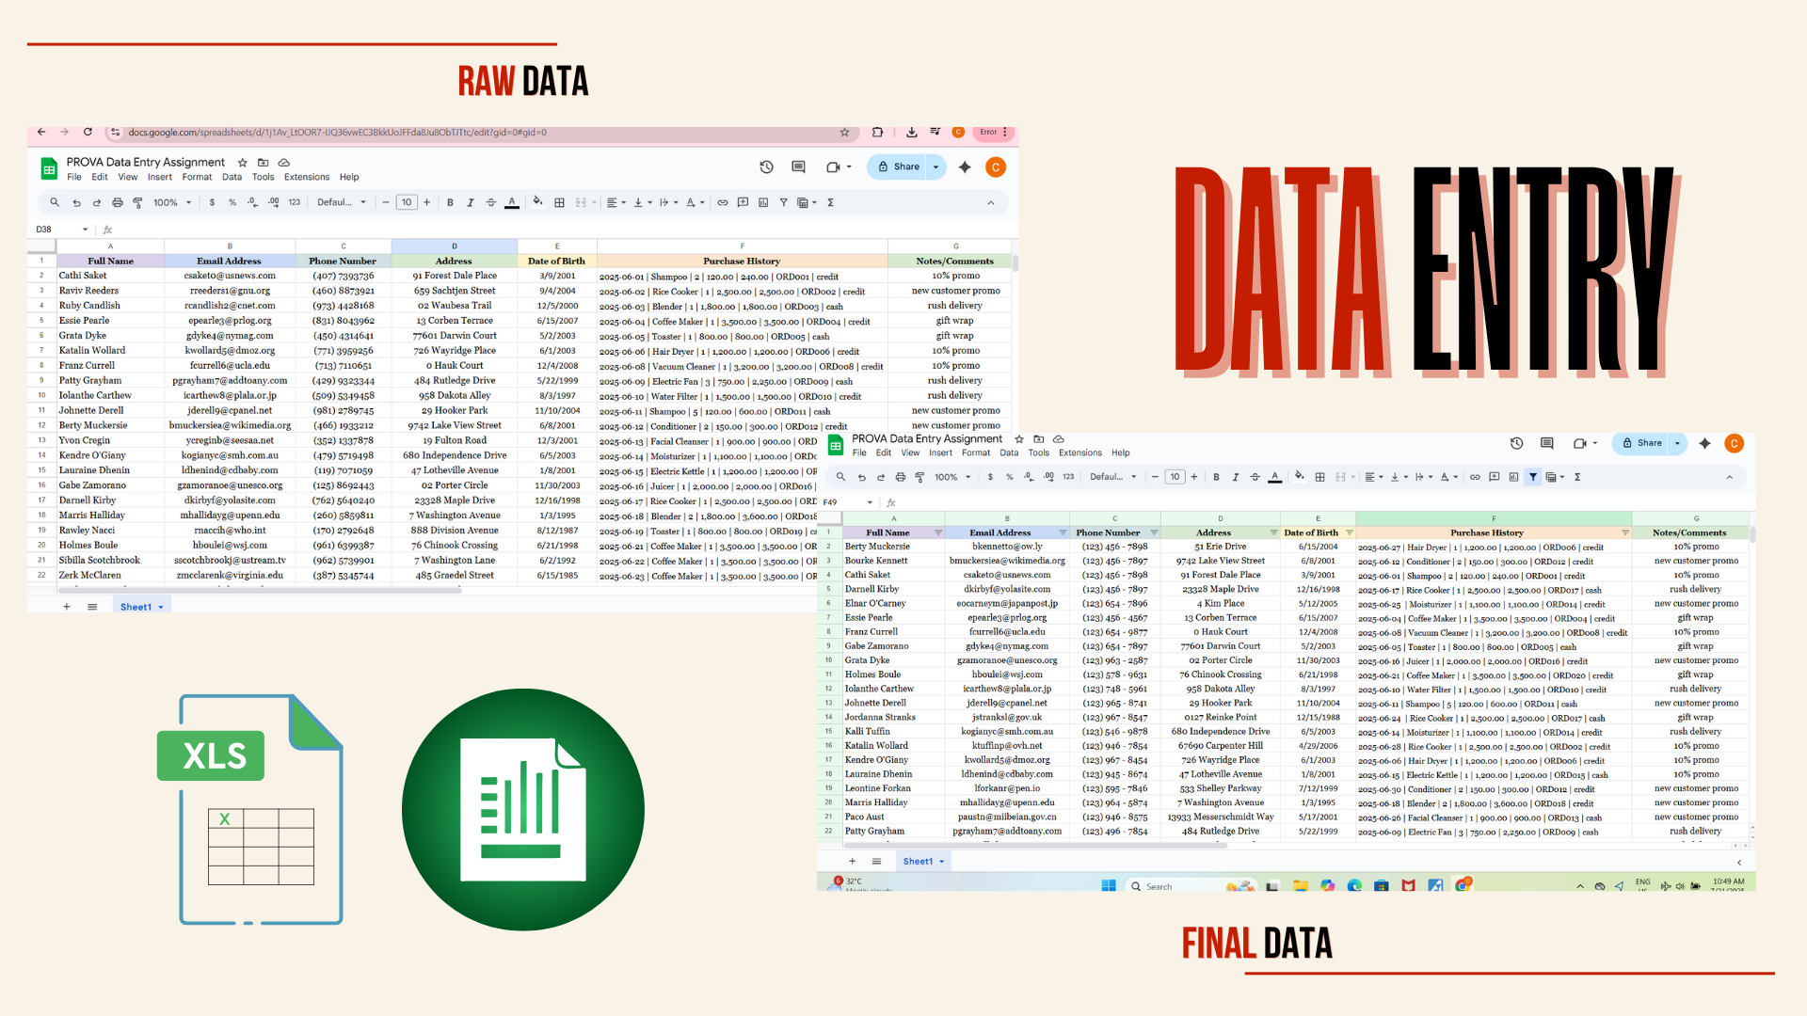Toggle bold in final data window
This screenshot has width=1807, height=1016.
[x=1216, y=477]
